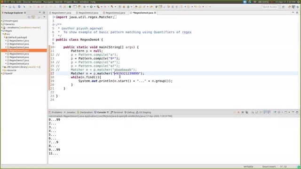Toggle Link with Editor in Package Explorer
This screenshot has height=169, width=301.
pyautogui.click(x=33, y=17)
